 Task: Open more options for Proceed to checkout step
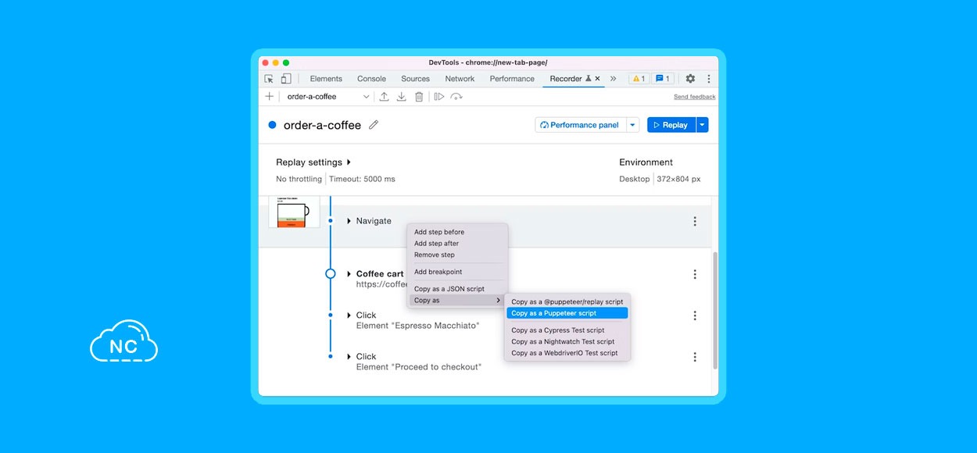tap(695, 357)
